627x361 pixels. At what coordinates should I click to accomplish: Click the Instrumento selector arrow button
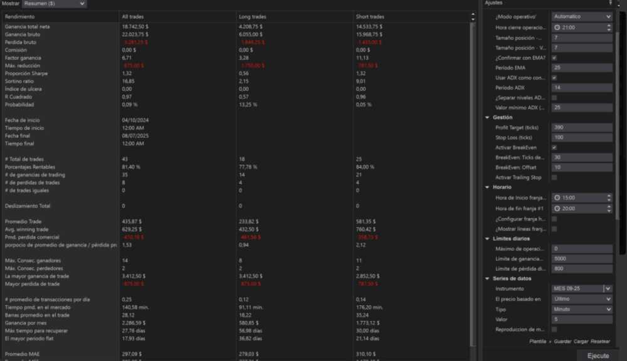(x=607, y=289)
